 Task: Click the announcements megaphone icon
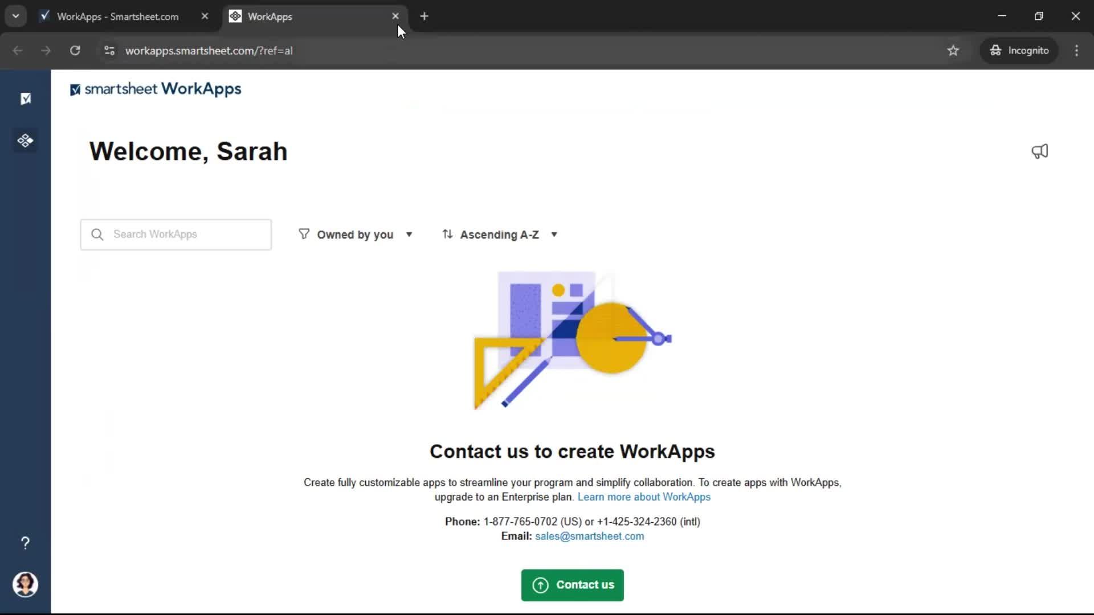point(1039,151)
